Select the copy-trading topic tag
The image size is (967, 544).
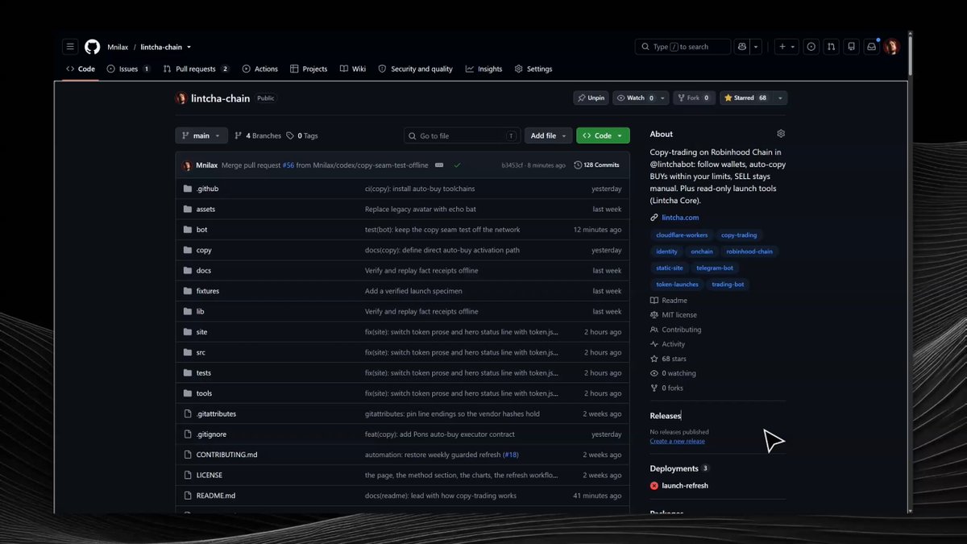point(739,235)
